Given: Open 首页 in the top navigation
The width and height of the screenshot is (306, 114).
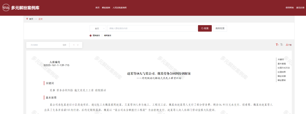Looking at the screenshot, I should tap(97, 8).
